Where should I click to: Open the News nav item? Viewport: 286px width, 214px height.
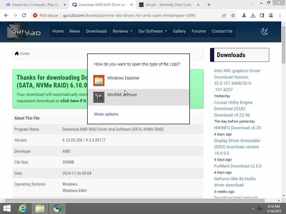tap(75, 31)
